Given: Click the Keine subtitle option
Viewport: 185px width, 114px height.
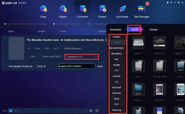Looking at the screenshot, I should [x=100, y=66].
